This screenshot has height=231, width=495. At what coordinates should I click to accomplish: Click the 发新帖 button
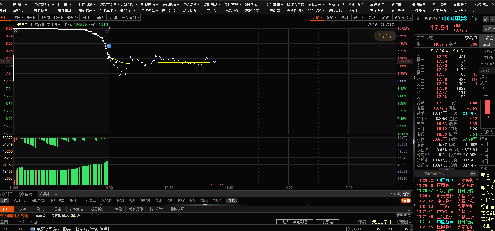327,222
